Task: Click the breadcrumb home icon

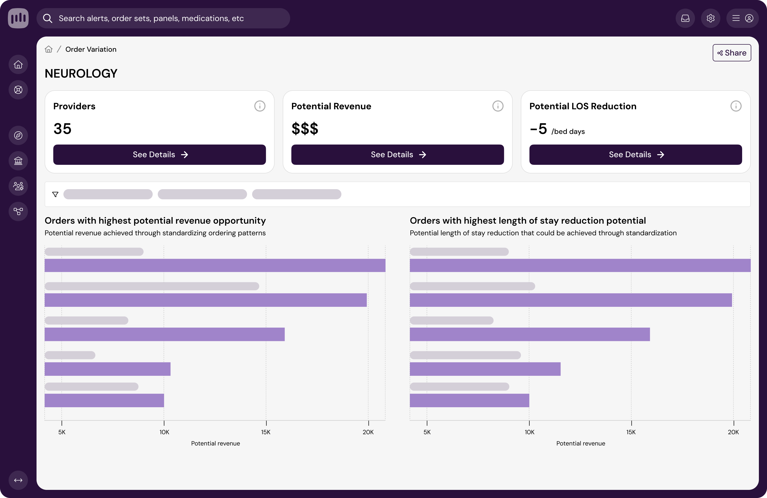Action: click(49, 49)
